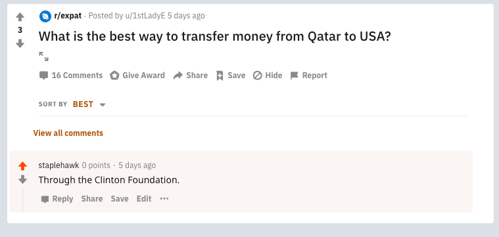Open staplehawk's user profile
Image resolution: width=499 pixels, height=237 pixels.
59,165
